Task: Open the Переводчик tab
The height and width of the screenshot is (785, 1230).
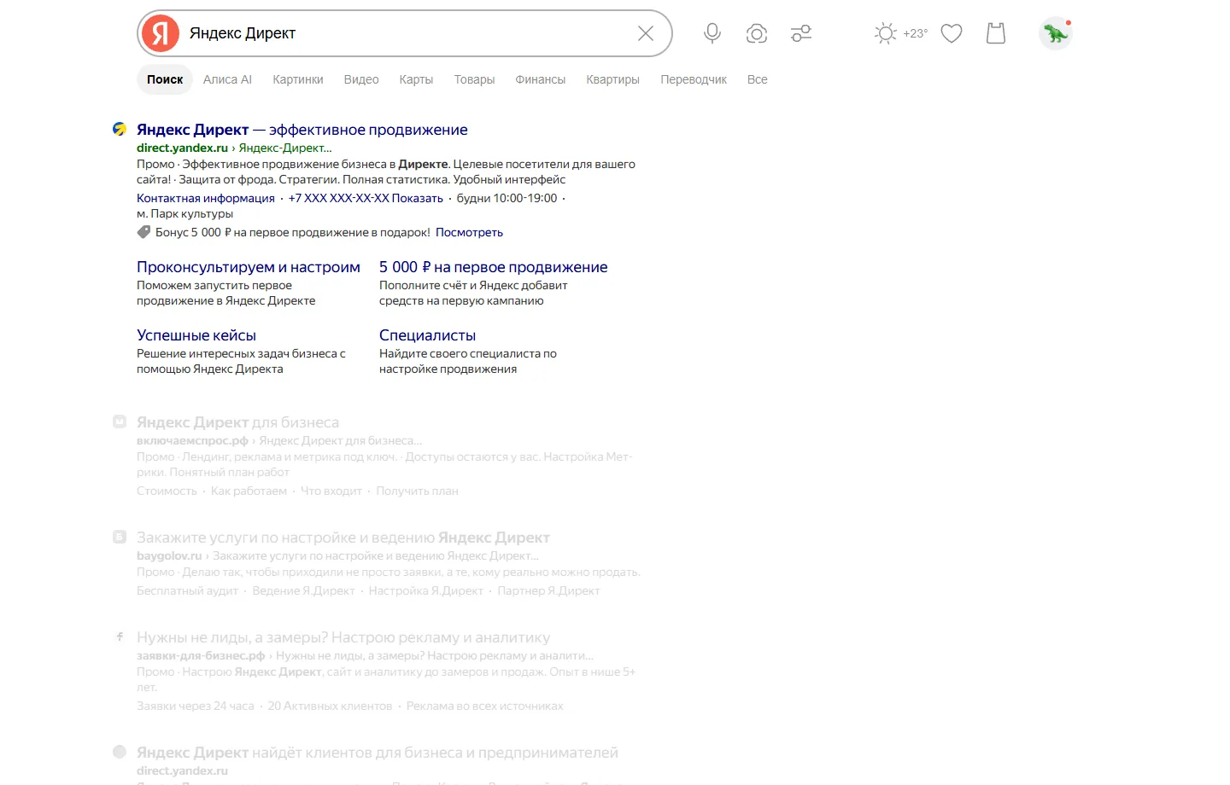Action: point(694,79)
